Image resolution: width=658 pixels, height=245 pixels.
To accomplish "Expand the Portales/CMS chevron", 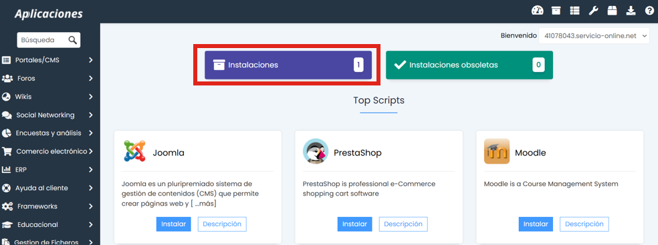I will pos(91,60).
